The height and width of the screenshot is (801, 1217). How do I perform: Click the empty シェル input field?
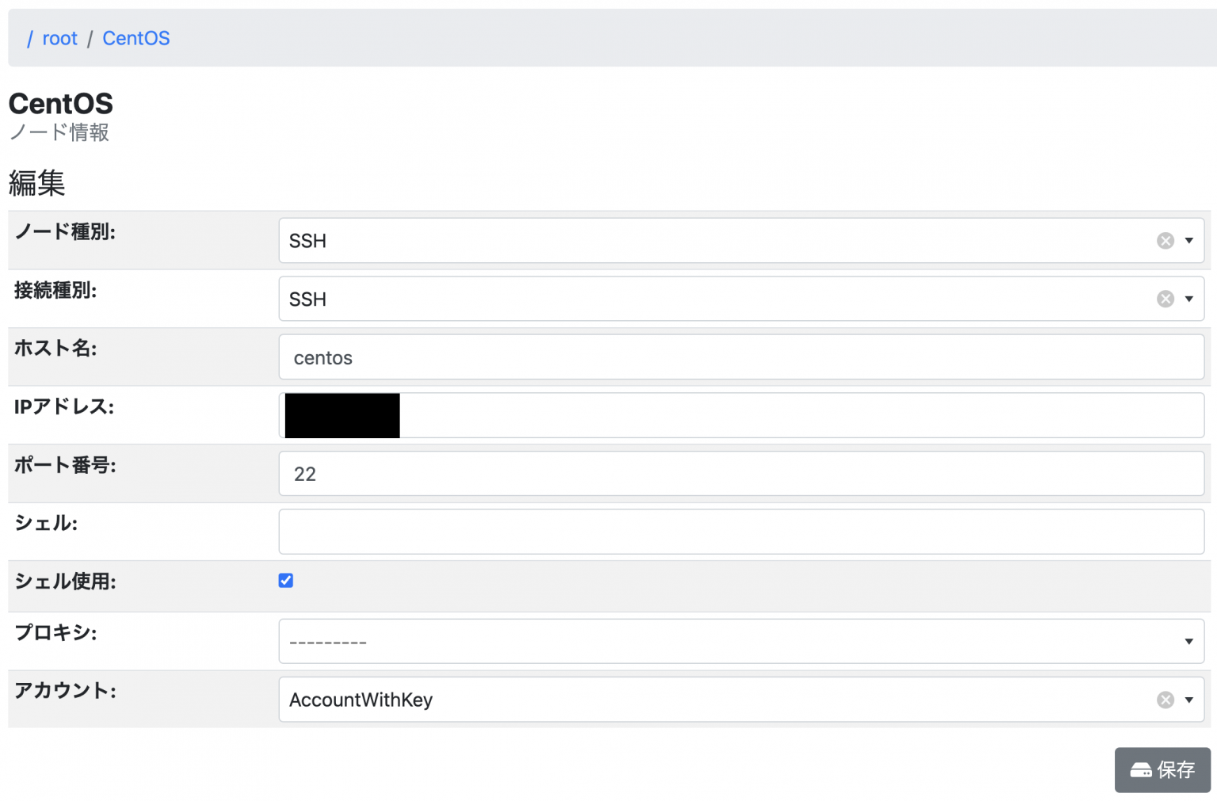click(741, 532)
